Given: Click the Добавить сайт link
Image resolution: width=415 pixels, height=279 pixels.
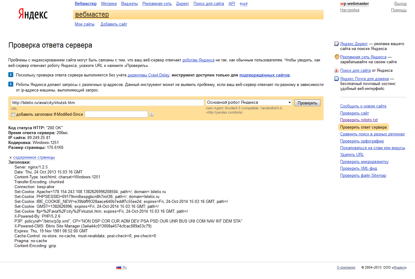Looking at the screenshot, I should coord(114,24).
